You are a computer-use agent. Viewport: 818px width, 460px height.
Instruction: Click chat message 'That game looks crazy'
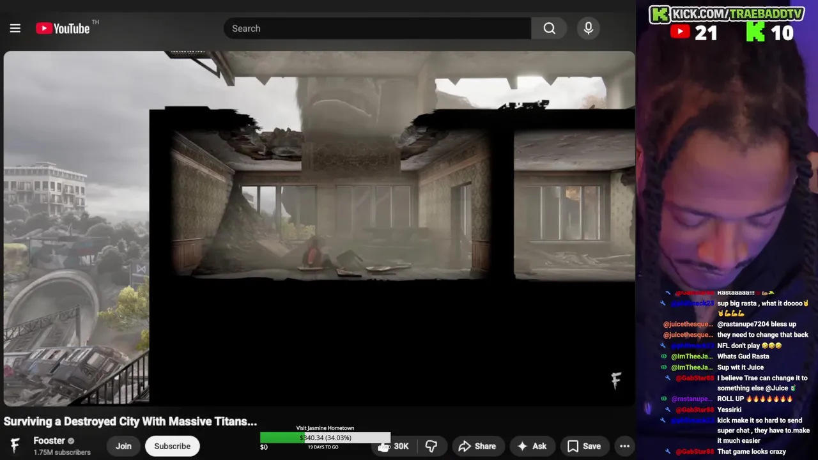[752, 452]
